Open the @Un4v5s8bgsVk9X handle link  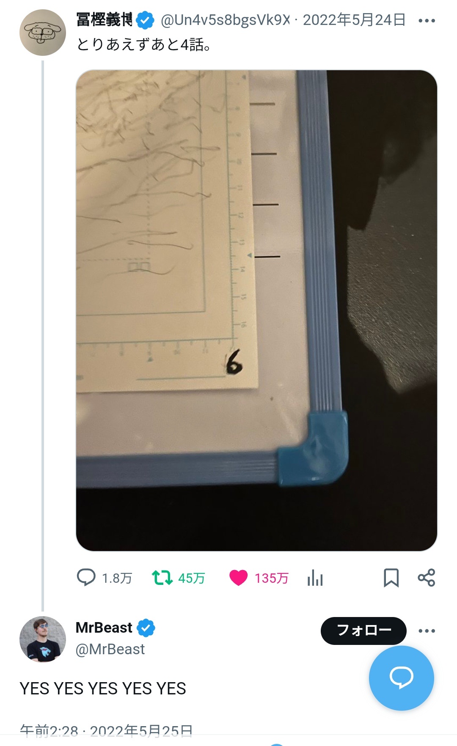[x=226, y=20]
